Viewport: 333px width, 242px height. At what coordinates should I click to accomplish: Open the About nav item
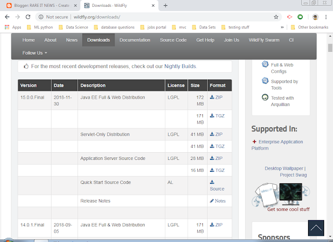point(50,40)
